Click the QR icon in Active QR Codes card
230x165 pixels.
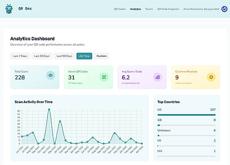(104, 77)
